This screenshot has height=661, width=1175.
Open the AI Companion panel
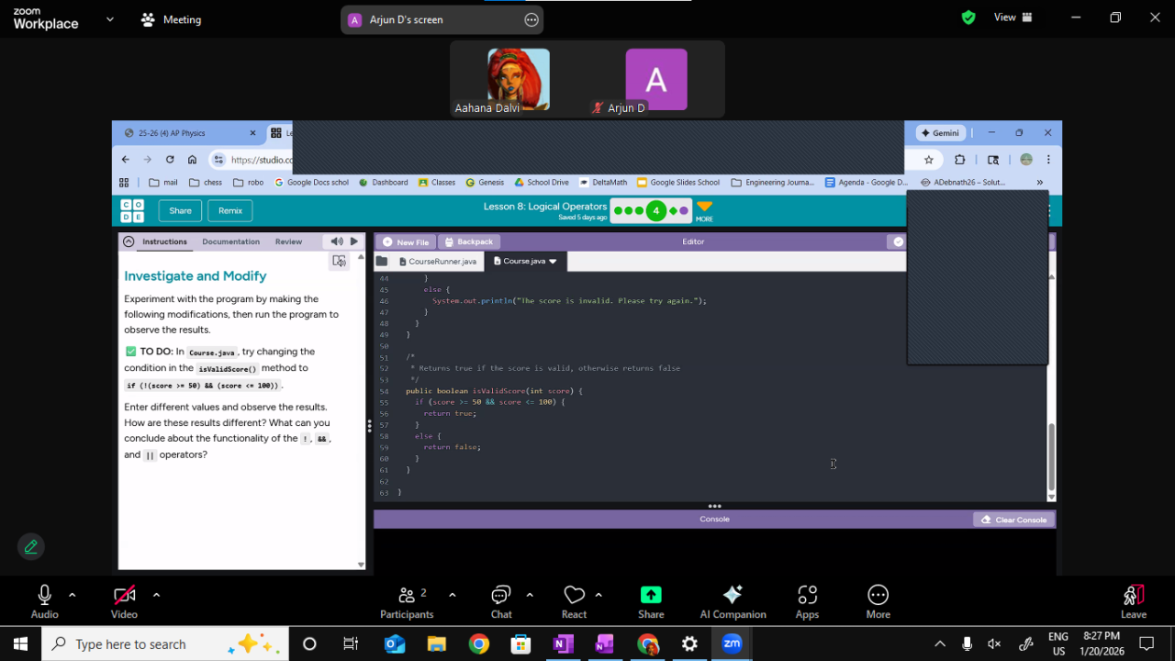click(x=733, y=596)
